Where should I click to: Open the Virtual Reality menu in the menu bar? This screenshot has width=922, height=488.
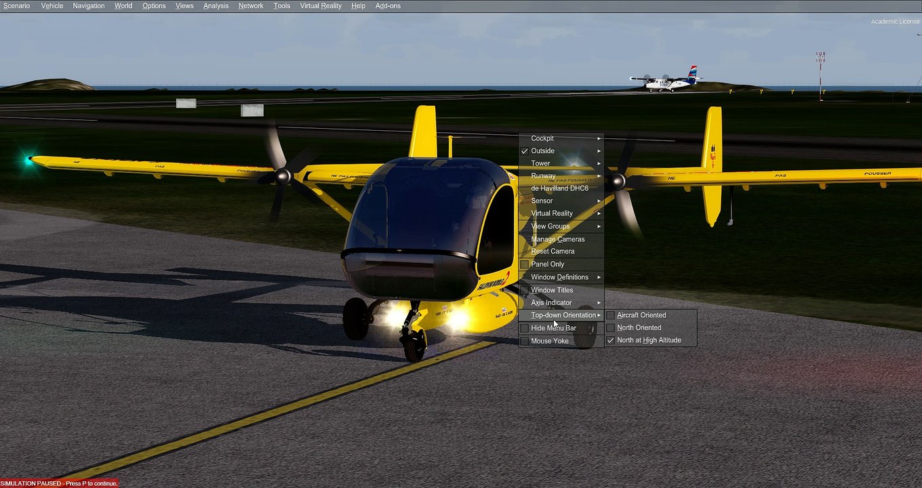[321, 5]
